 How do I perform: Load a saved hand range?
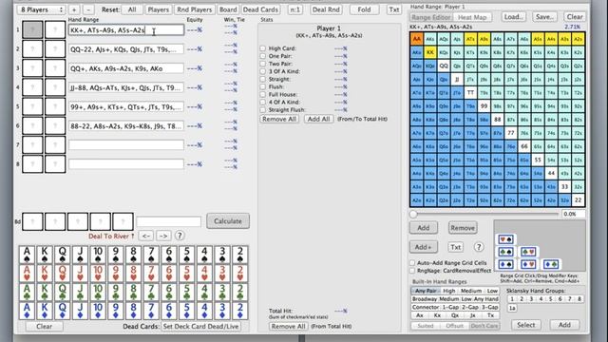pos(514,17)
